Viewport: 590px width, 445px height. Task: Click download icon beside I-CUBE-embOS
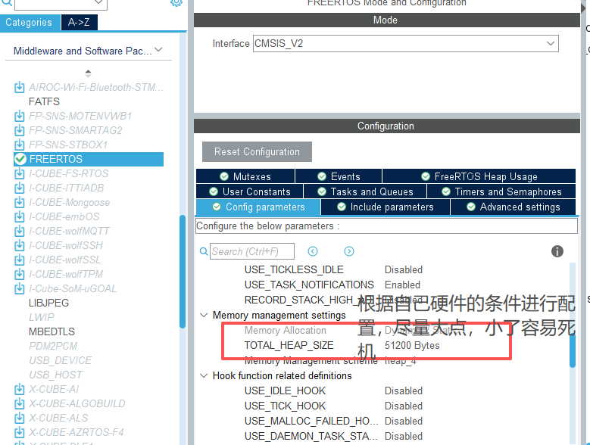[20, 217]
